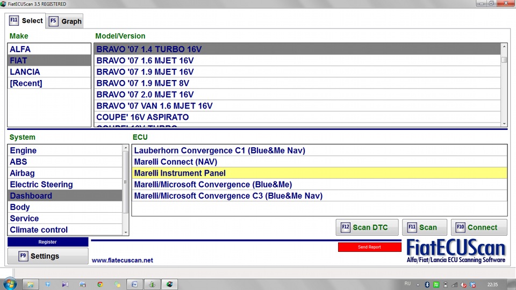The width and height of the screenshot is (516, 290).
Task: Choose Climate control system
Action: tap(65, 230)
